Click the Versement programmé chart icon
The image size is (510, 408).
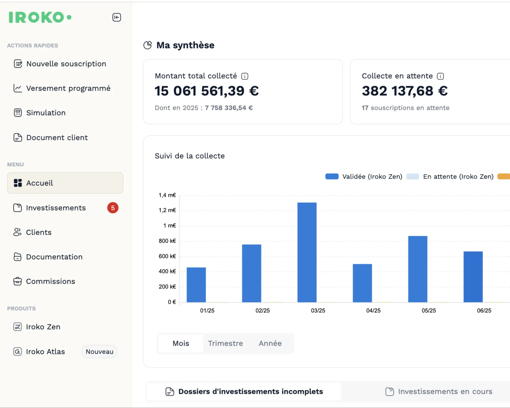[x=18, y=88]
